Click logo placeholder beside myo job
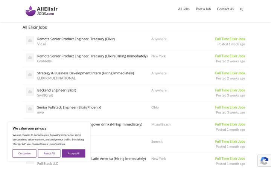 [x=30, y=109]
